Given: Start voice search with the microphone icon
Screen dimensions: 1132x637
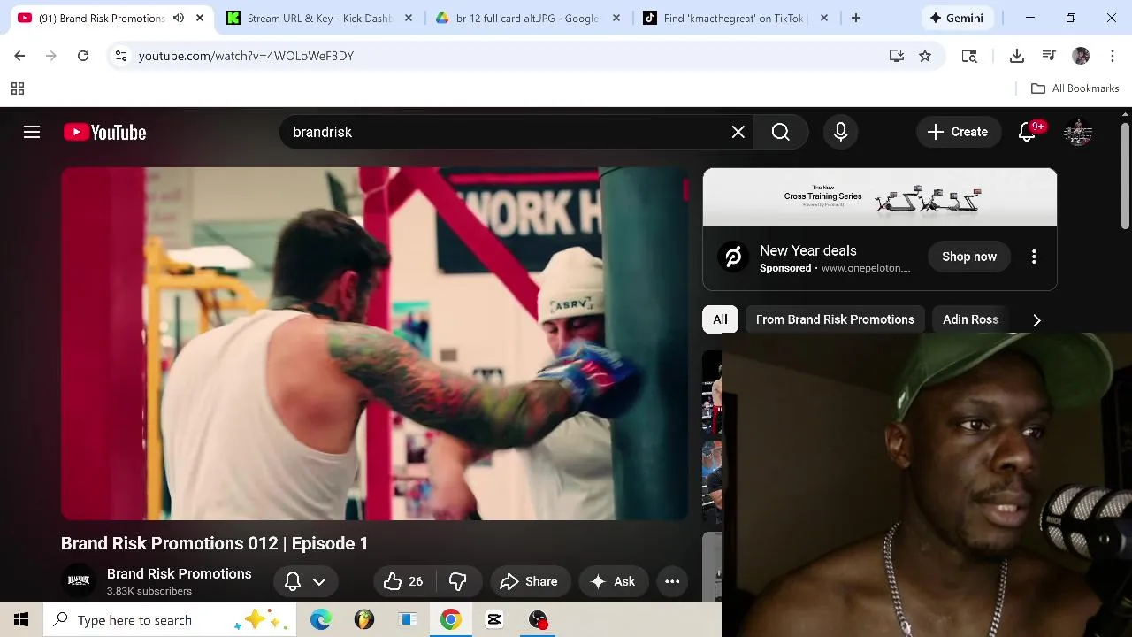Looking at the screenshot, I should click(x=840, y=132).
